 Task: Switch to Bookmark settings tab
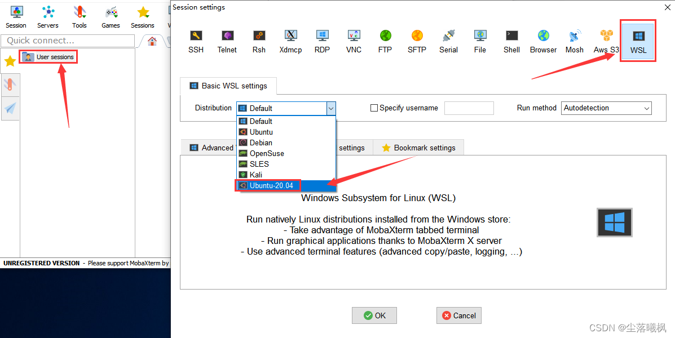(418, 148)
